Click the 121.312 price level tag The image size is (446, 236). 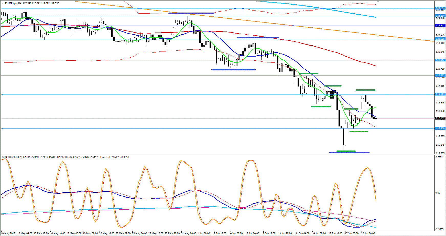pyautogui.click(x=440, y=60)
